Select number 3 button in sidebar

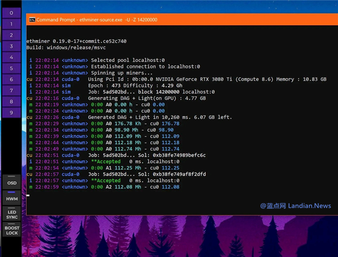pos(11,46)
